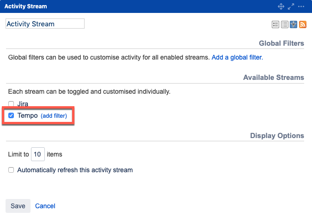Enable the Jira stream checkbox
Screen dimensions: 312x217
pyautogui.click(x=11, y=104)
